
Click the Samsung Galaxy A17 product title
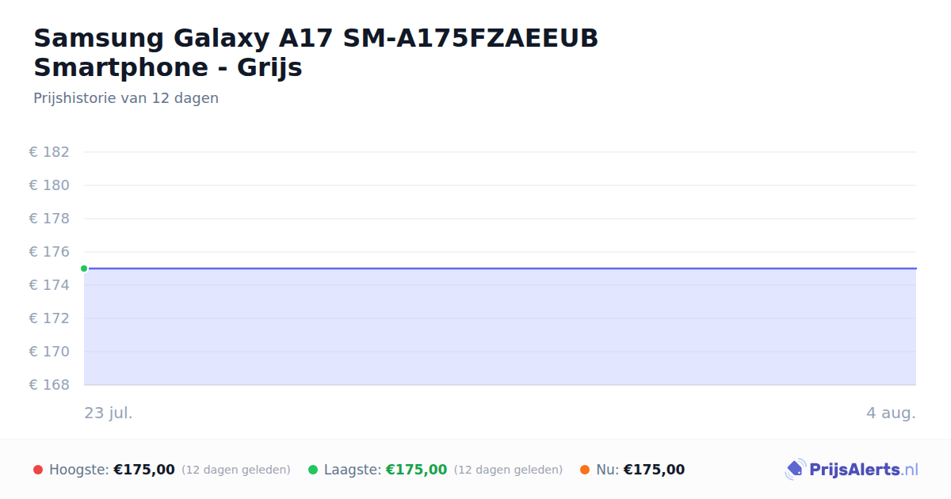click(315, 52)
